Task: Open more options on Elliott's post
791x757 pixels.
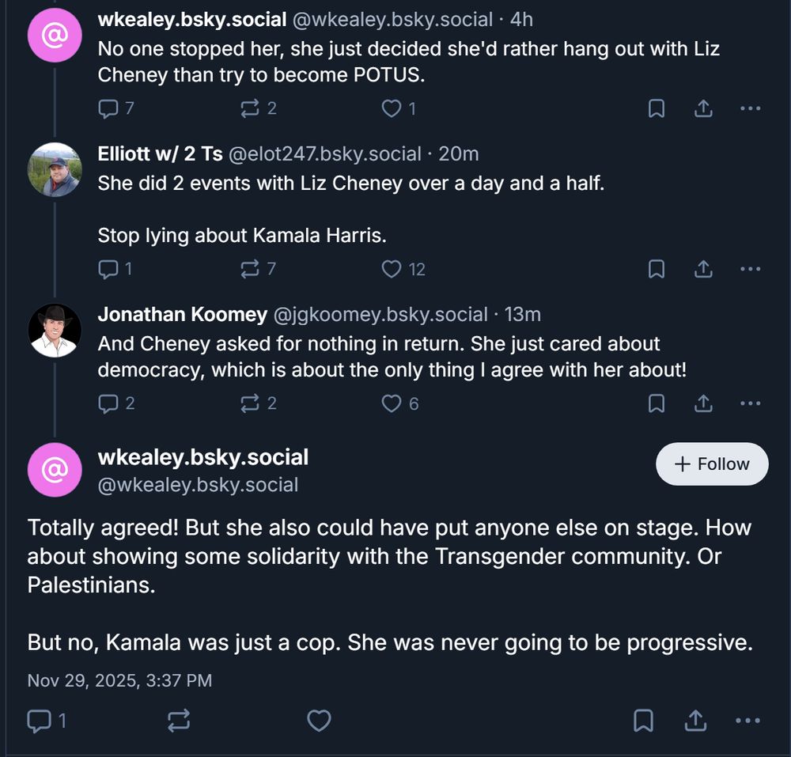Action: pyautogui.click(x=751, y=269)
